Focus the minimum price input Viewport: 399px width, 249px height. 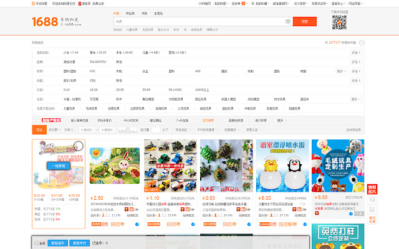click(87, 130)
